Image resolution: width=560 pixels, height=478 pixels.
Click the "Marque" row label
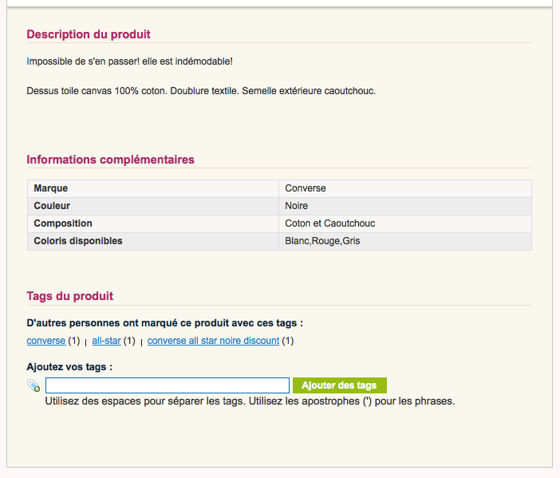[51, 188]
